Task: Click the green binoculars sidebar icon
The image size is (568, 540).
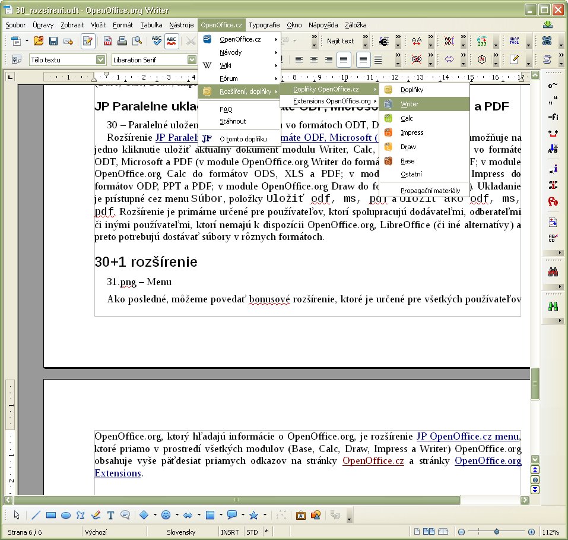Action: [553, 306]
